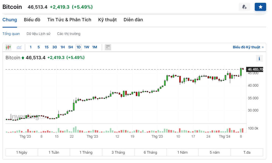Show the 1 Tuần time range
The width and height of the screenshot is (272, 163).
click(x=54, y=152)
